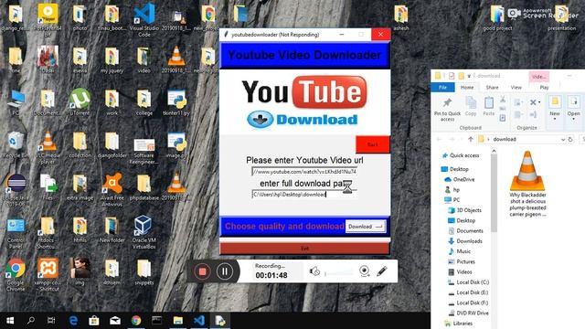Click the Up arrow in Explorer navigation
Screen dimensions: 585x329
click(x=470, y=139)
